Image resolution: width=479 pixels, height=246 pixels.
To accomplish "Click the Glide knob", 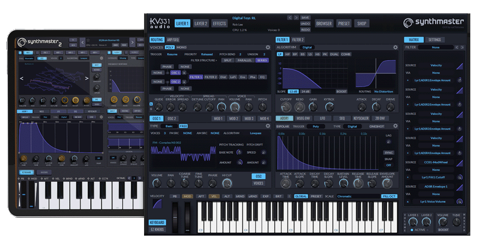I will point(159,107).
